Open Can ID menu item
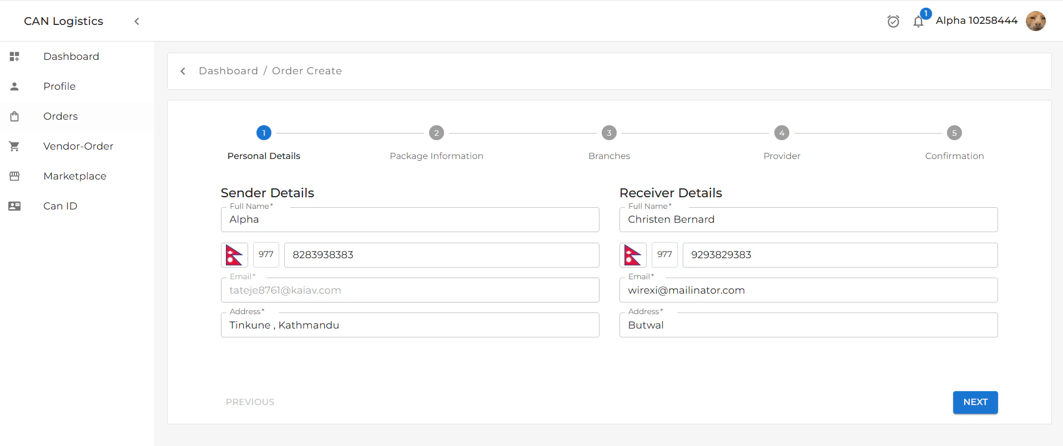 point(77,206)
